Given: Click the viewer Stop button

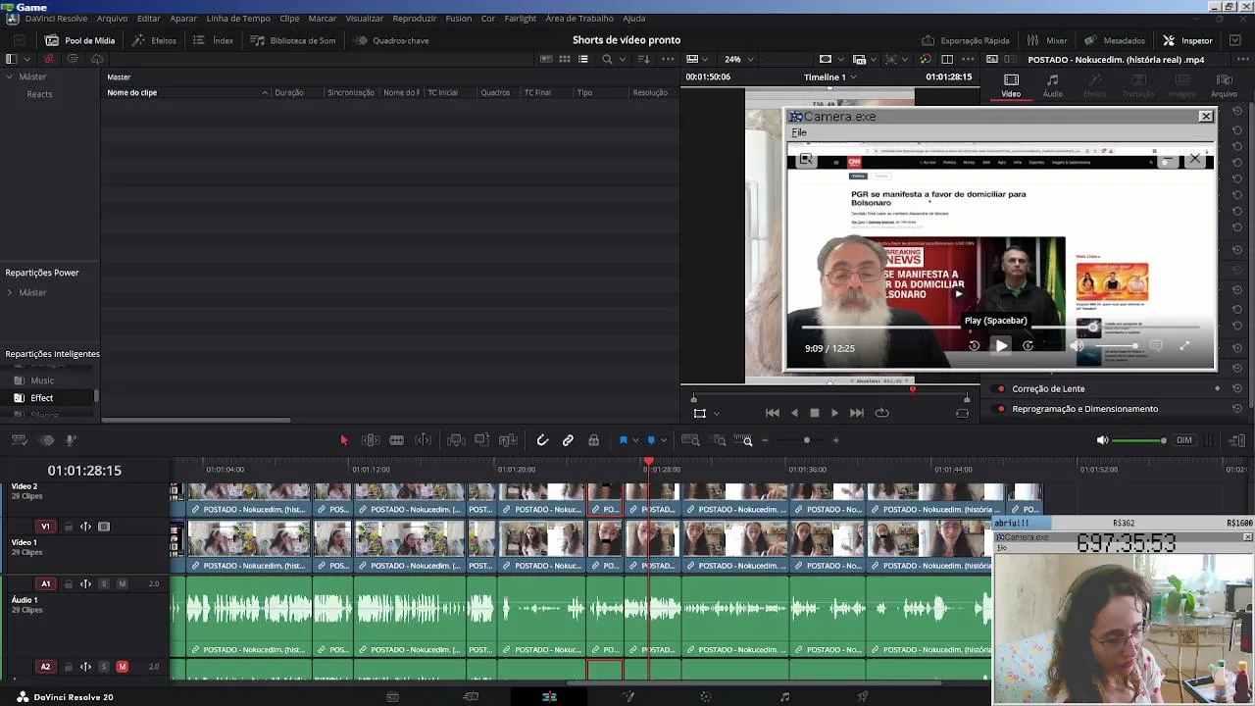Looking at the screenshot, I should [814, 413].
